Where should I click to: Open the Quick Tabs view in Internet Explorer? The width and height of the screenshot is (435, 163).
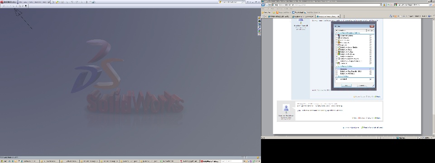click(263, 16)
